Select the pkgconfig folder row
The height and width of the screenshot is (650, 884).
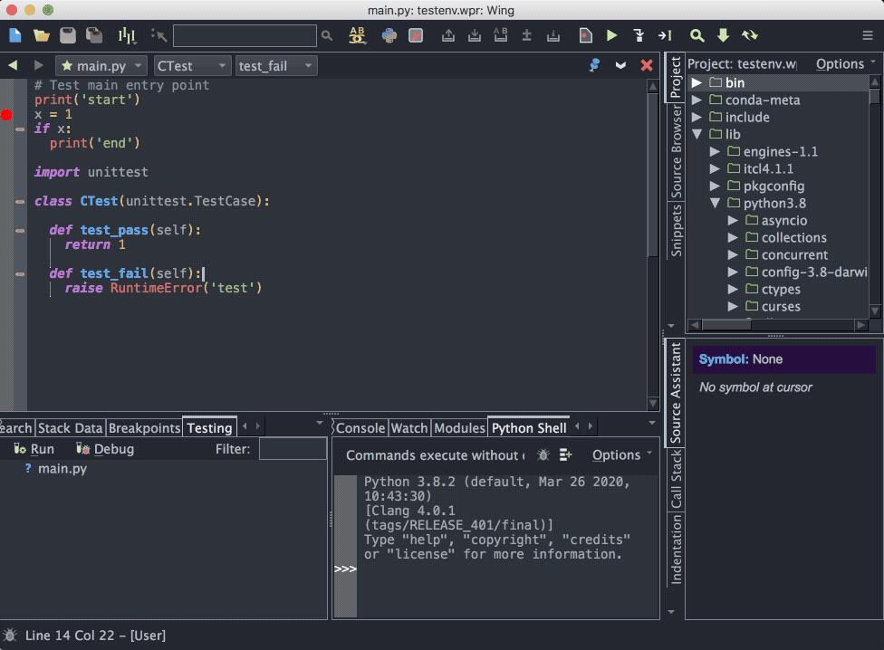778,186
